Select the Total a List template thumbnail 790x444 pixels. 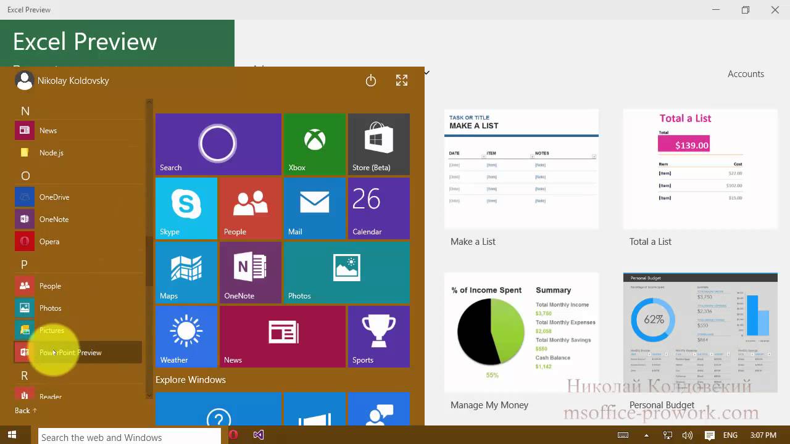[x=701, y=169]
